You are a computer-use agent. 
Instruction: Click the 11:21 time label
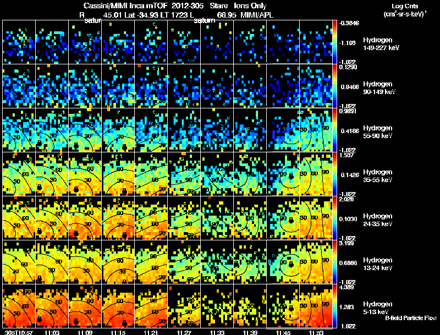click(x=151, y=333)
